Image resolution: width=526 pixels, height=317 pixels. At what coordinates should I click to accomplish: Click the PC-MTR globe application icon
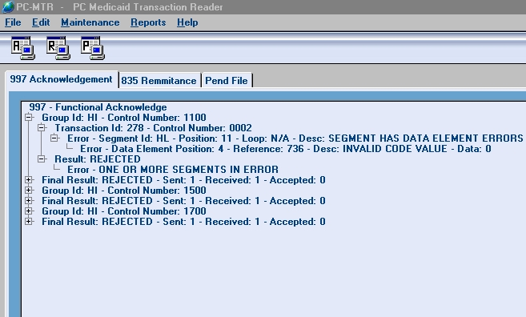[8, 7]
